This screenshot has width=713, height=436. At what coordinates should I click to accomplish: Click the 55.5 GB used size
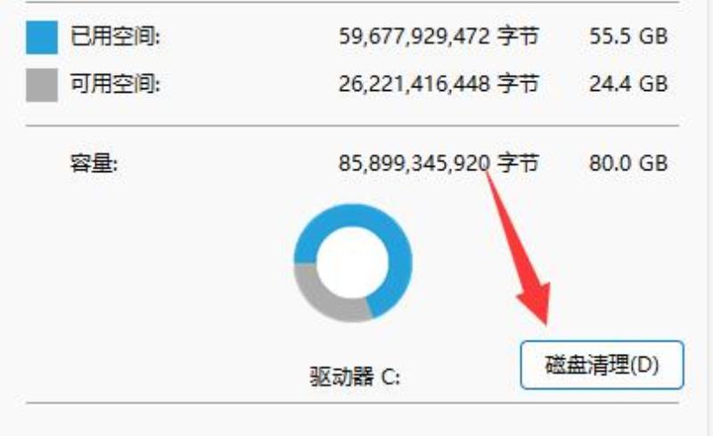[x=628, y=37]
